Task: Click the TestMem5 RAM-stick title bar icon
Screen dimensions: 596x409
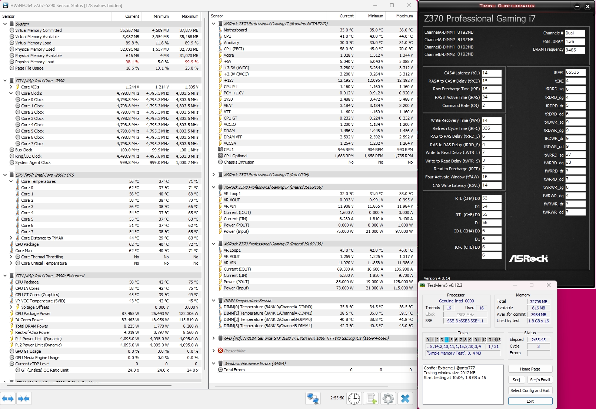Action: [x=422, y=285]
